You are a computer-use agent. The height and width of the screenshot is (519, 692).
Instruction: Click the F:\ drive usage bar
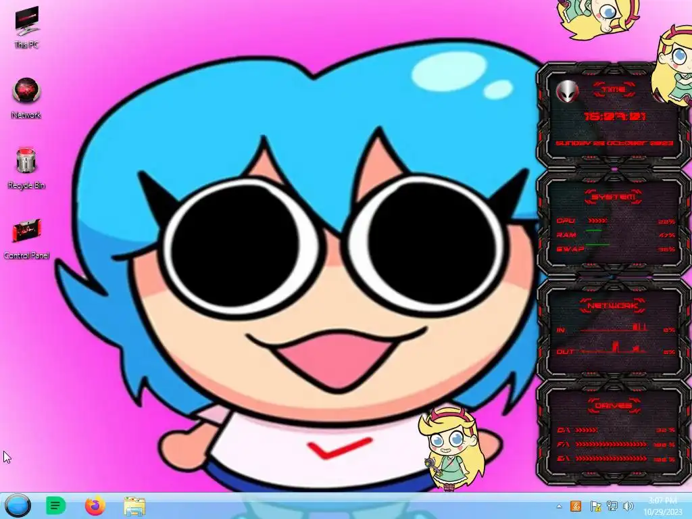click(611, 445)
